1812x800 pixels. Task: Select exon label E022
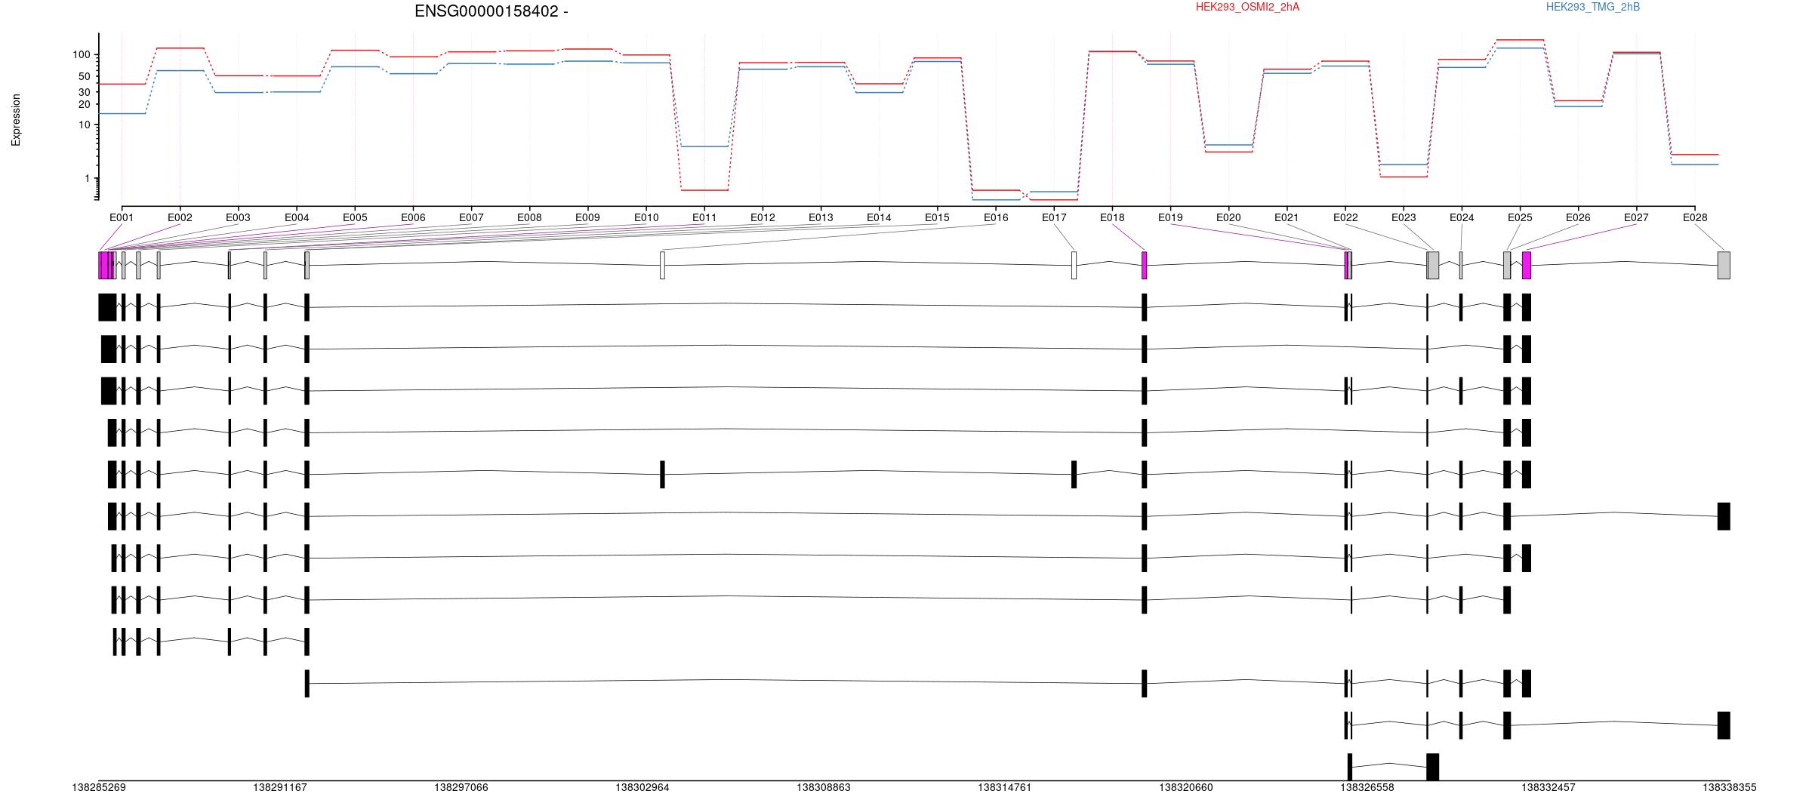click(x=1345, y=217)
